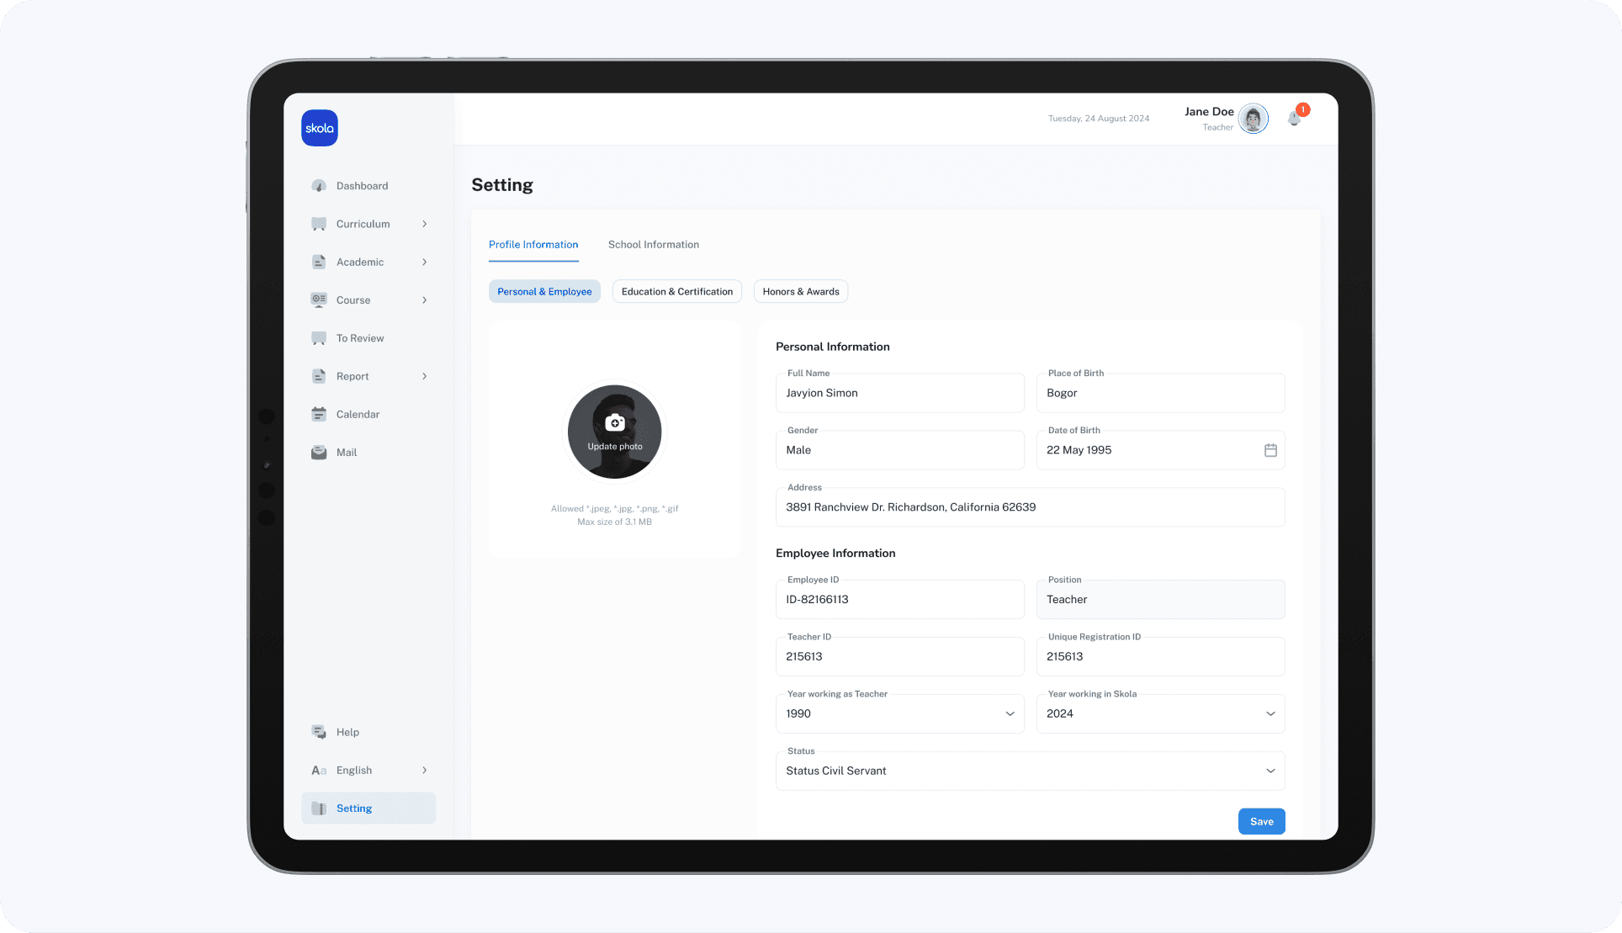1622x933 pixels.
Task: Switch to School Information tab
Action: [654, 245]
